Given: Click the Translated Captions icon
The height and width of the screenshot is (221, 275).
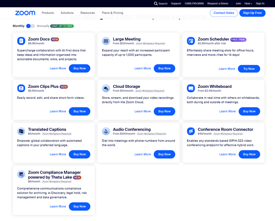Looking at the screenshot, I should click(x=21, y=131).
